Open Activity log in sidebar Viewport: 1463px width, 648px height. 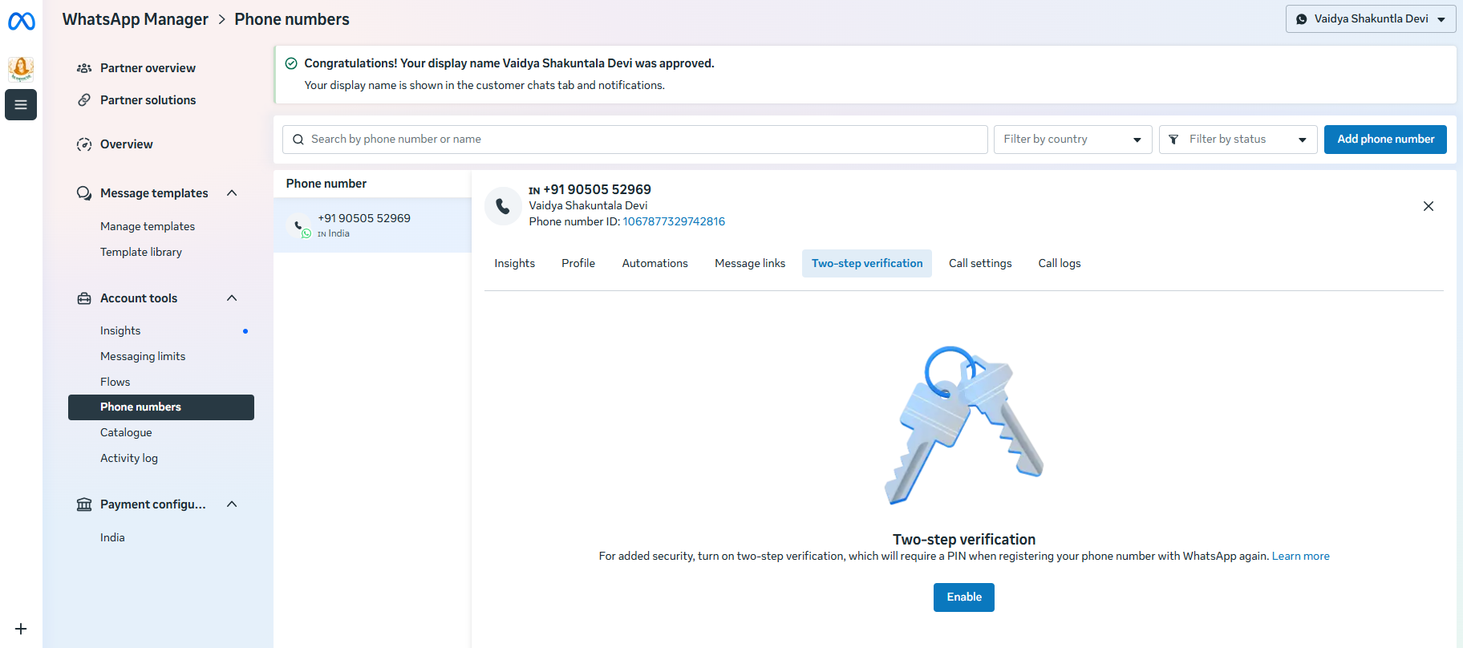(129, 459)
